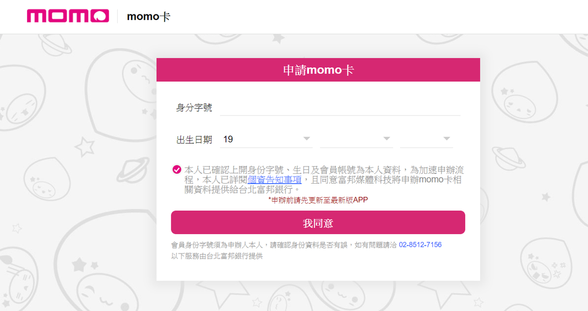Open the birth year dropdown showing 19
The height and width of the screenshot is (311, 588).
(266, 139)
